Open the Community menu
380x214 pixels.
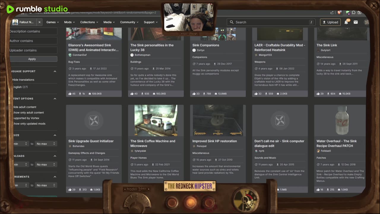point(129,22)
